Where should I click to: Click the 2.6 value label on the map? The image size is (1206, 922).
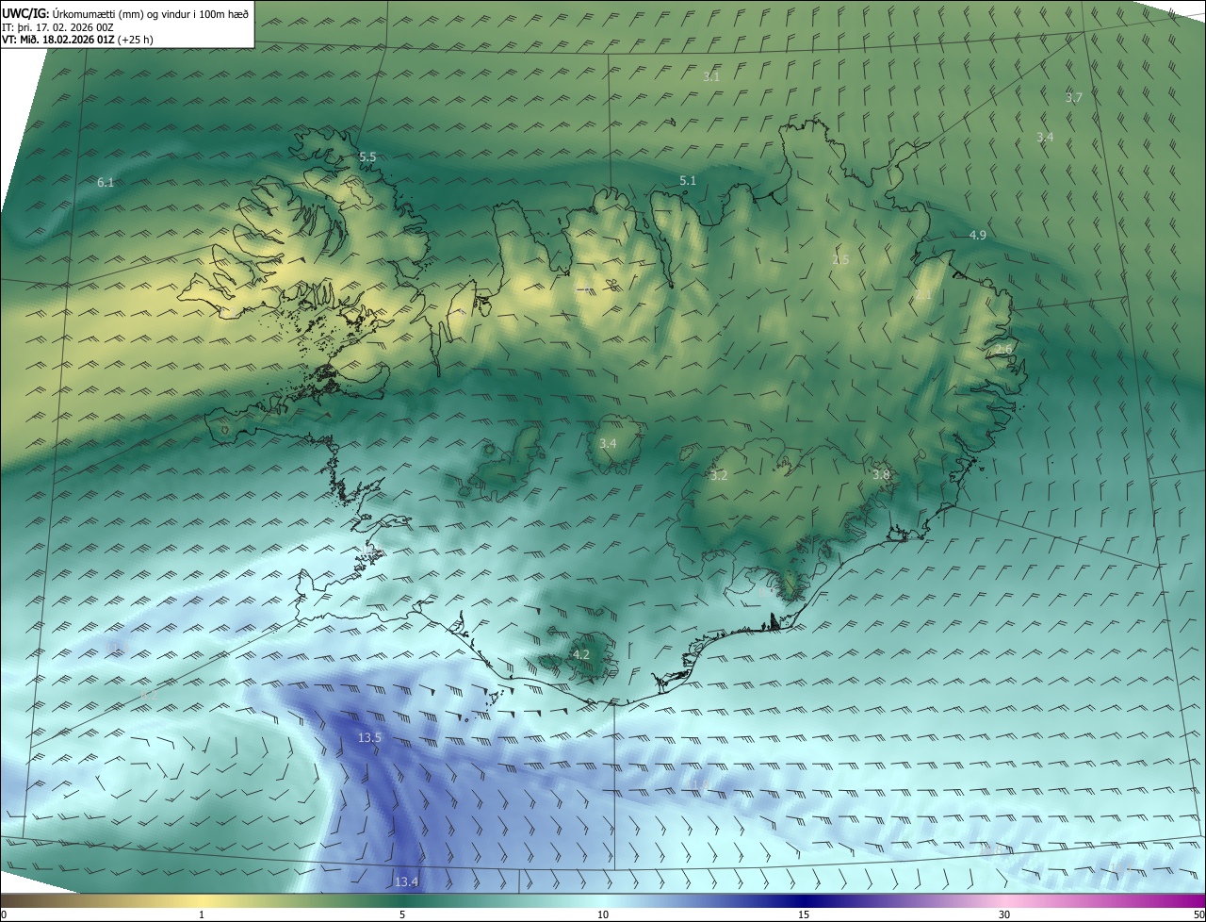click(x=1003, y=349)
